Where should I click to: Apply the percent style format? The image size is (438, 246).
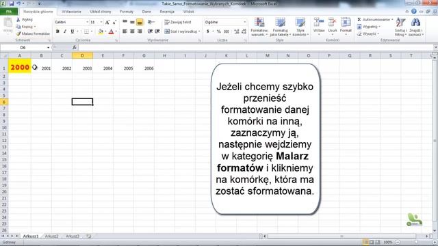point(219,31)
